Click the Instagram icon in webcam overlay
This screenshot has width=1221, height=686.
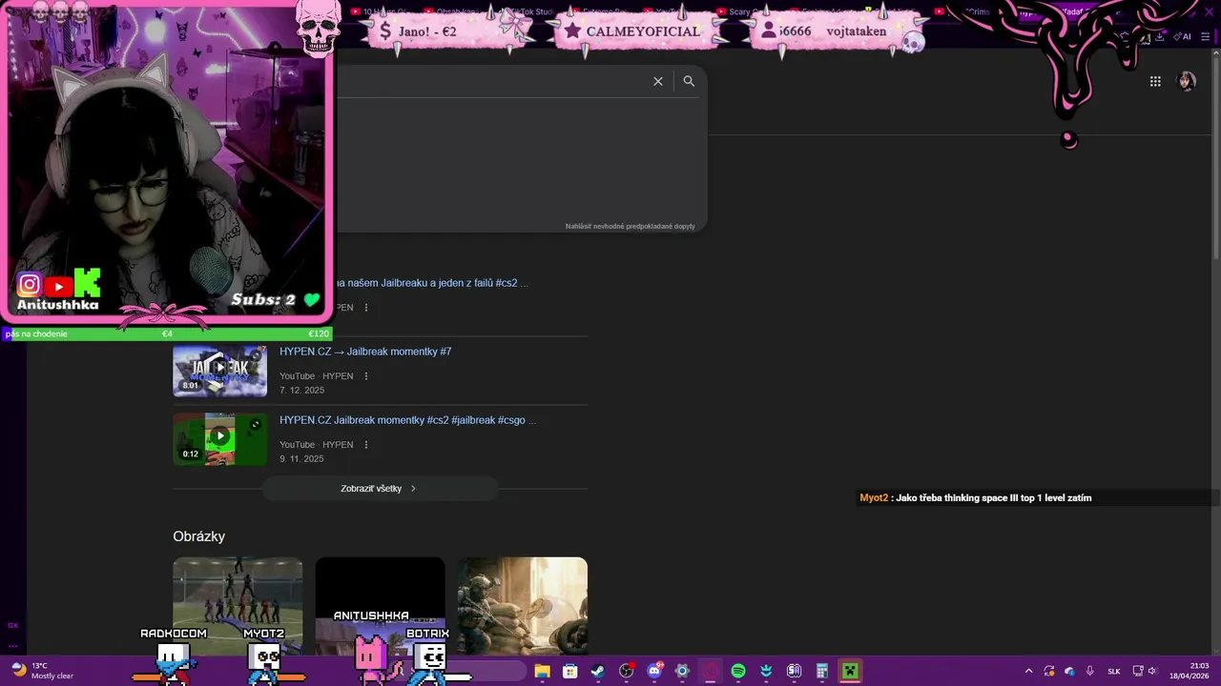click(30, 285)
